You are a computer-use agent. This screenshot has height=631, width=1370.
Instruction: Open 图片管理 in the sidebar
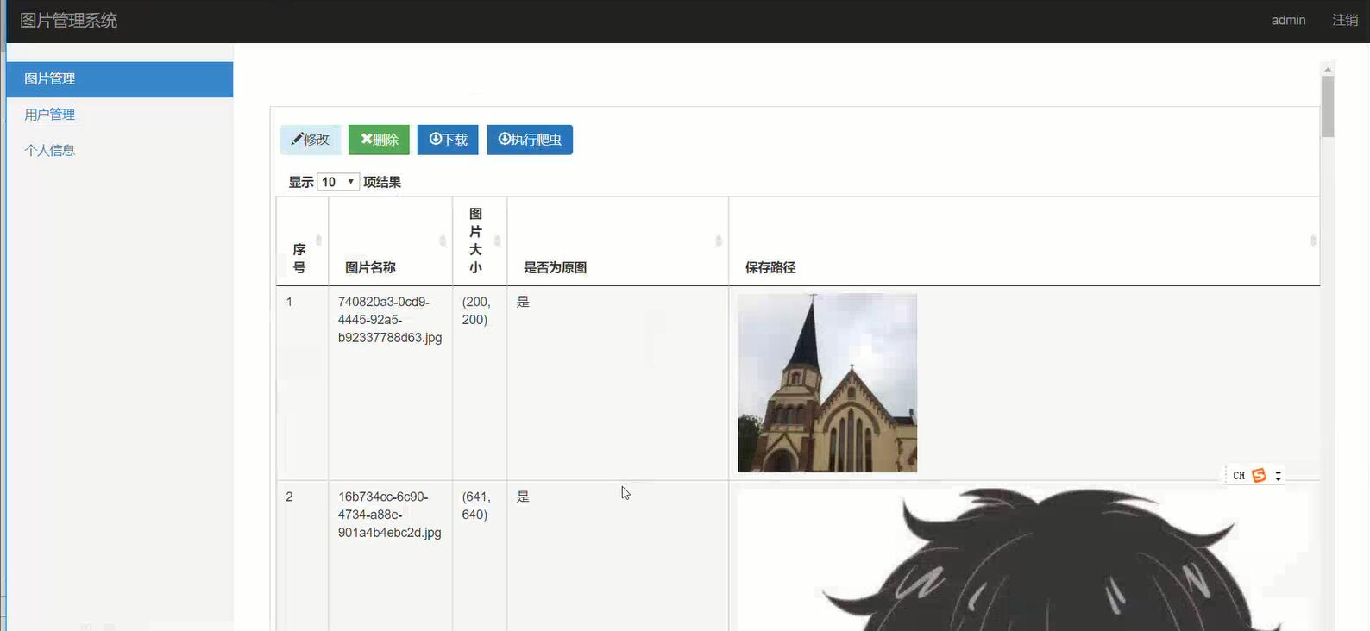click(x=120, y=79)
